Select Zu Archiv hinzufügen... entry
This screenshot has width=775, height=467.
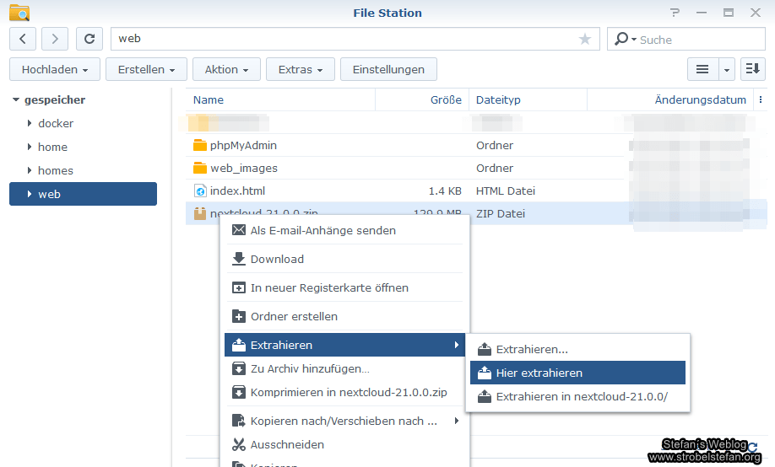[x=344, y=368]
